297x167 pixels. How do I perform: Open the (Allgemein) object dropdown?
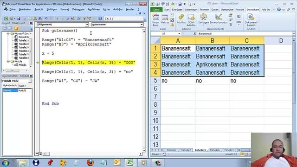[87, 25]
